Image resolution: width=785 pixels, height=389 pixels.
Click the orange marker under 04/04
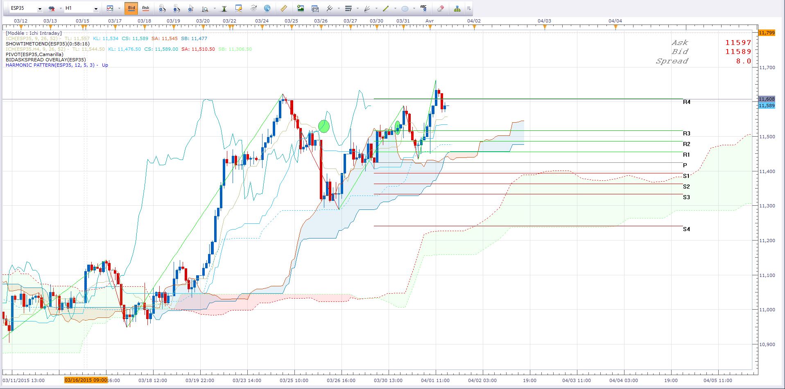pyautogui.click(x=616, y=27)
